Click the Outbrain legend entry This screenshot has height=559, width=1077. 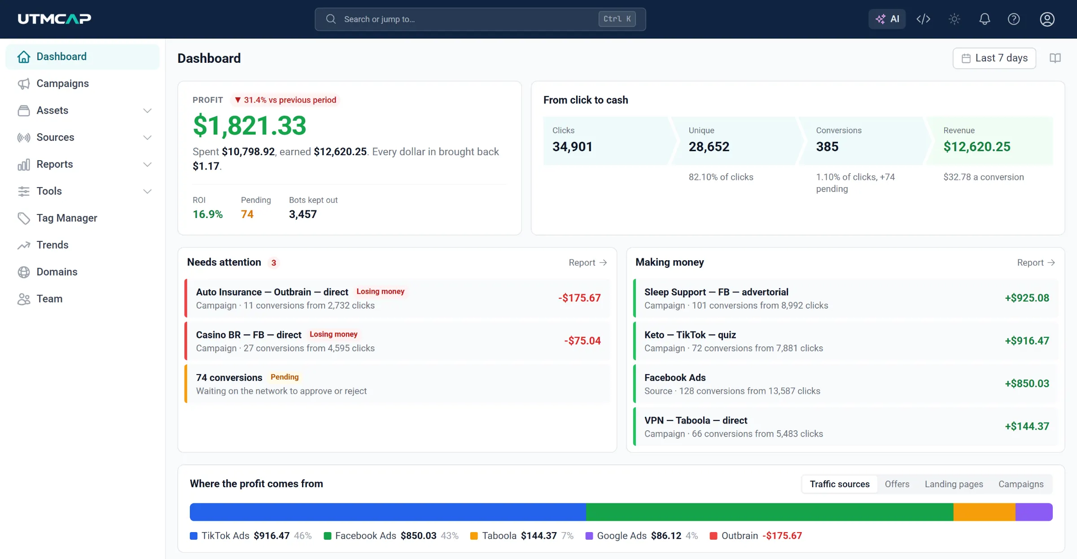pos(756,536)
